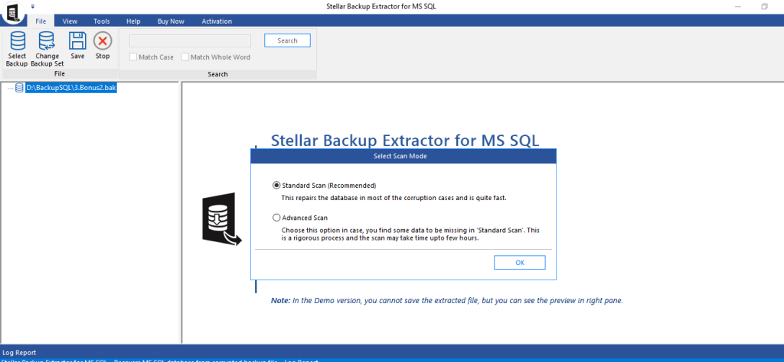This screenshot has width=784, height=362.
Task: Stop the scan with Stop icon
Action: click(x=103, y=46)
